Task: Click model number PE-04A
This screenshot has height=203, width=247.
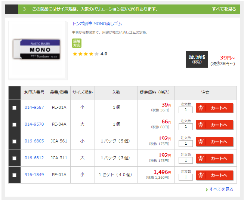Action: tap(59, 124)
